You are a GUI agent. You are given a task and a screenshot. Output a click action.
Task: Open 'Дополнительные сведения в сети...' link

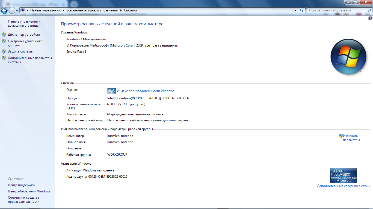(x=344, y=186)
